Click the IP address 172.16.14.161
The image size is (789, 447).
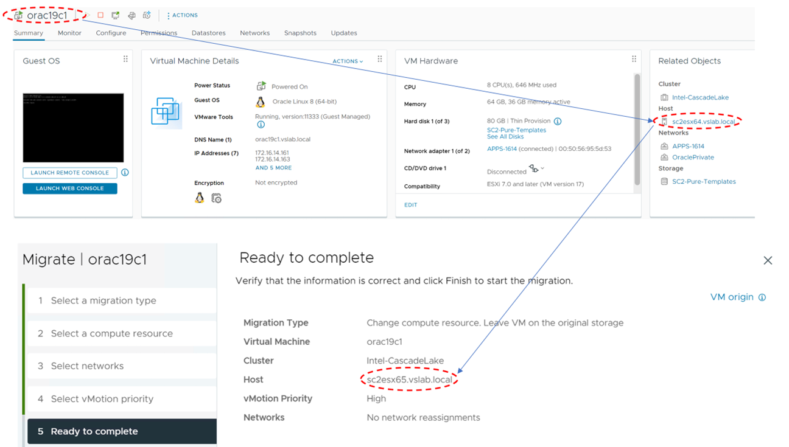tap(272, 153)
